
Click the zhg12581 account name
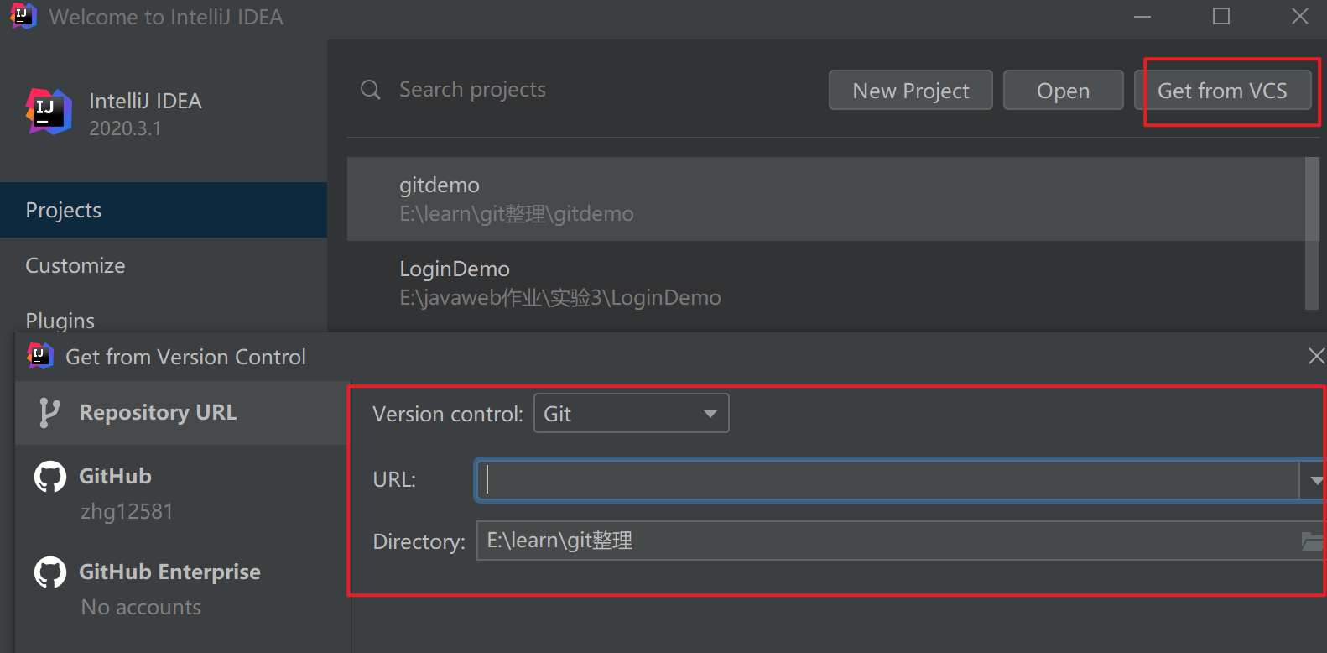click(x=127, y=511)
